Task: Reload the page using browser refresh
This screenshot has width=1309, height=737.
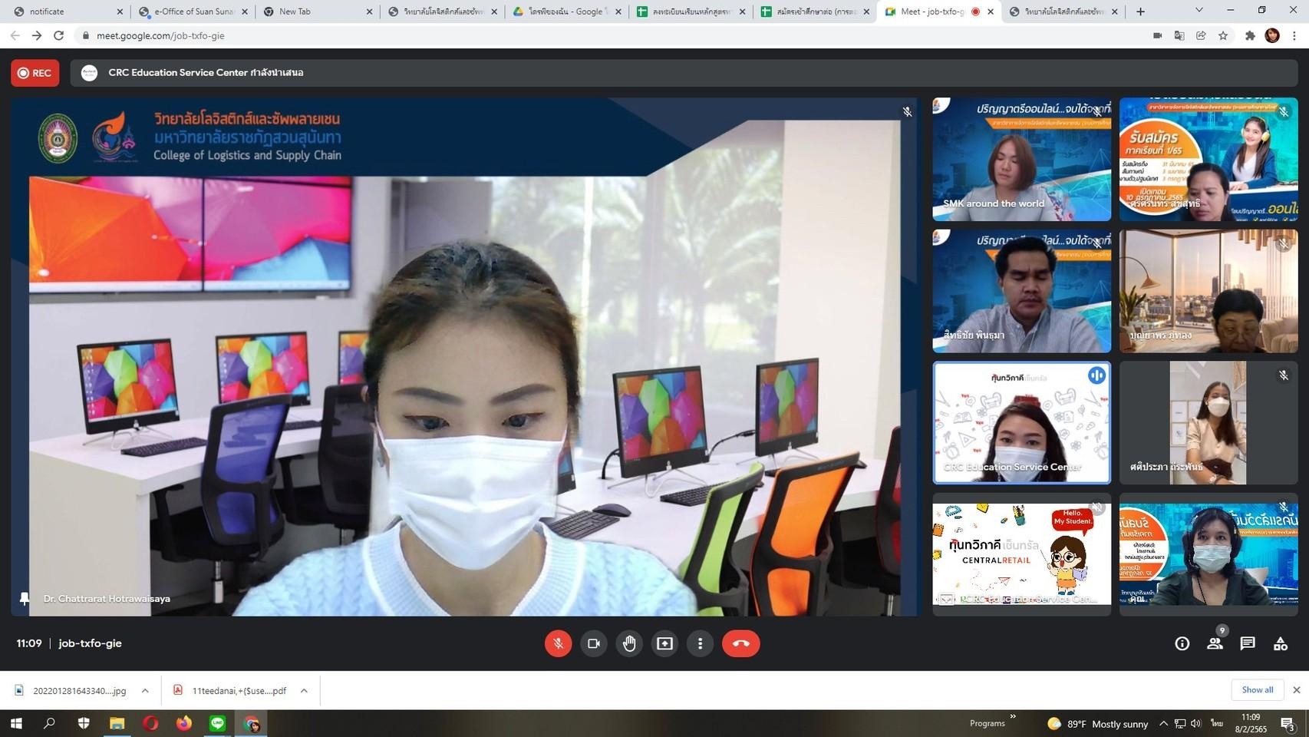Action: (x=58, y=35)
